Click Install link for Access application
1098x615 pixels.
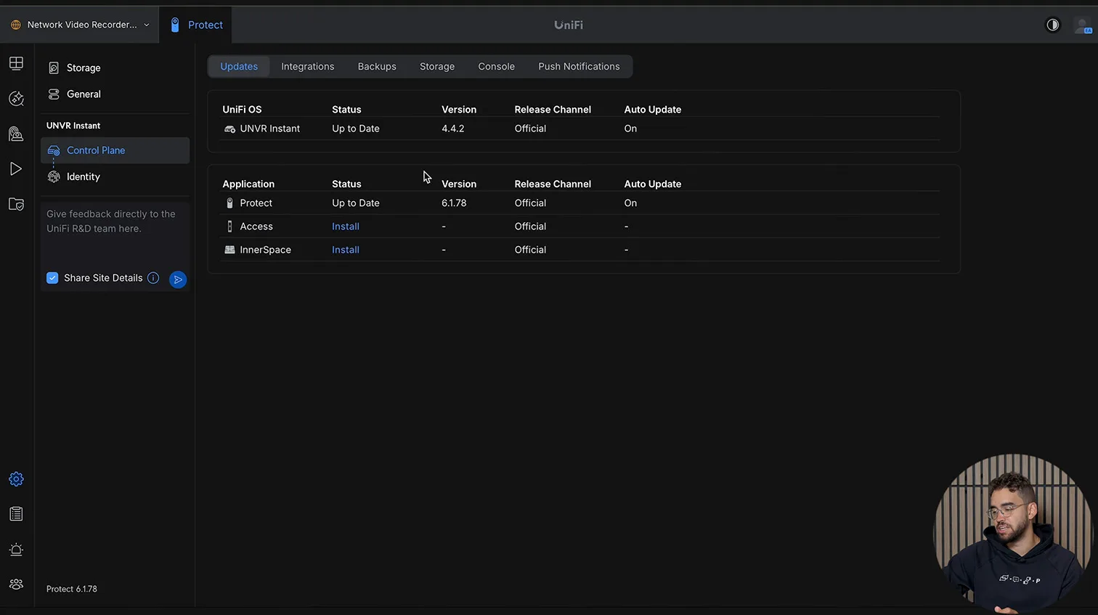(x=346, y=227)
